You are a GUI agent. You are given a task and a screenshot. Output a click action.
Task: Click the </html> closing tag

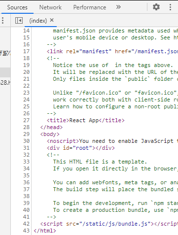(45, 231)
